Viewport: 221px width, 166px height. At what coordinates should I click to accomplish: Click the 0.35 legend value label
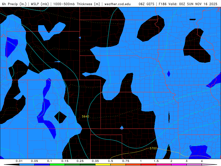[95, 161]
